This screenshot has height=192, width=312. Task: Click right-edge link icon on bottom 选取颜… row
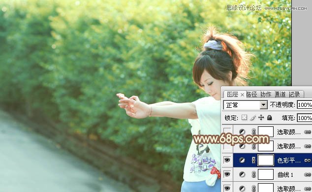308,189
